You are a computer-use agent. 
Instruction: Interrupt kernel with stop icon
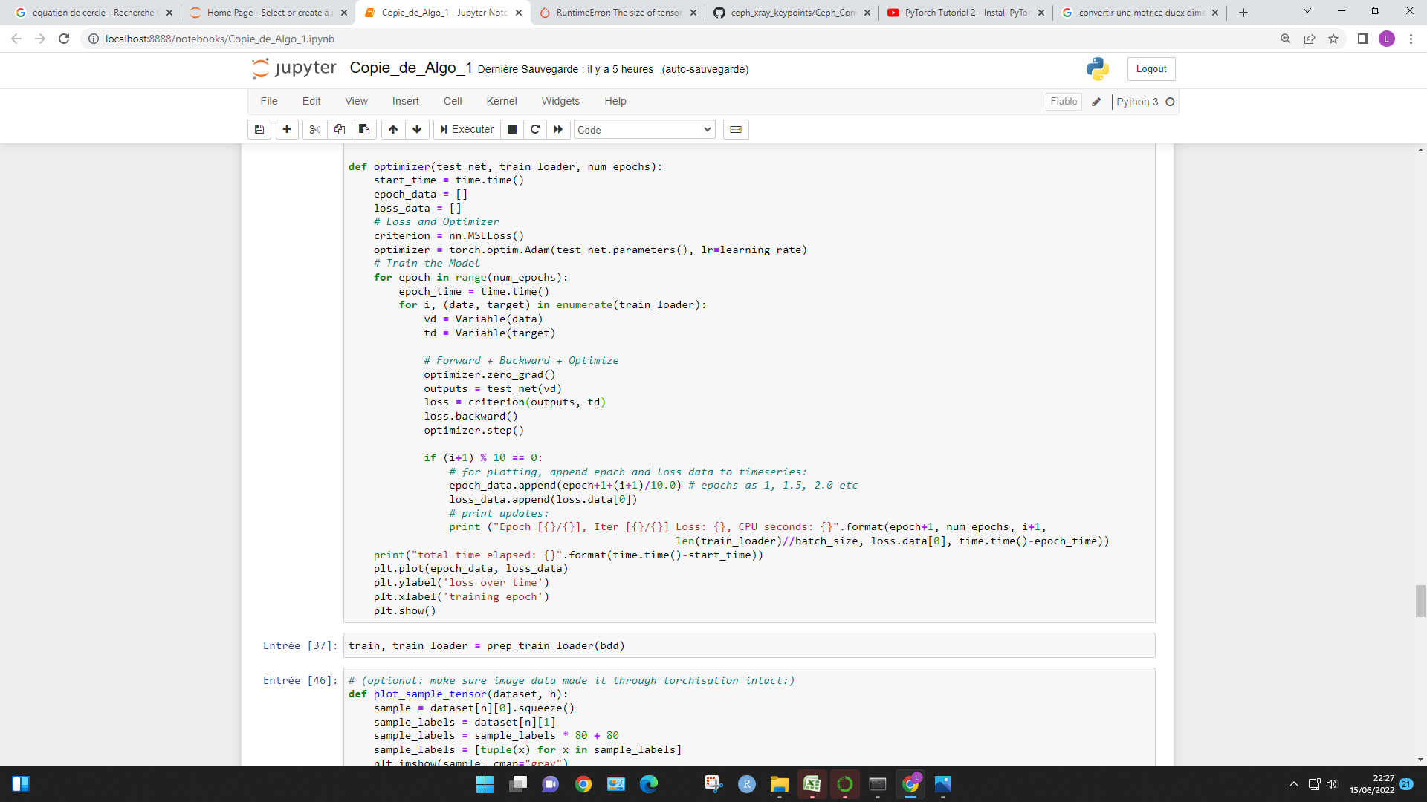coord(512,129)
